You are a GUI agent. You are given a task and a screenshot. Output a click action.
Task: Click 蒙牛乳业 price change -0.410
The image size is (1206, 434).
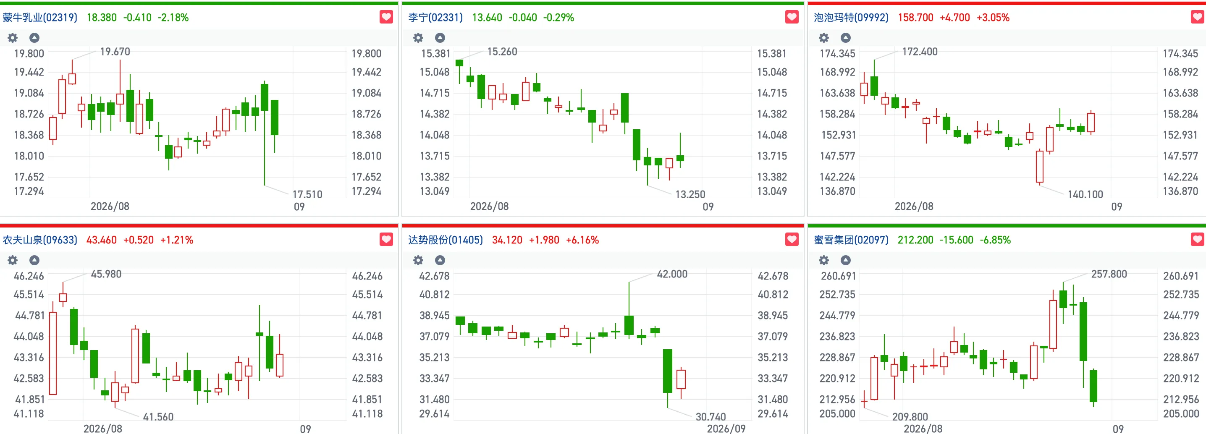pos(138,18)
